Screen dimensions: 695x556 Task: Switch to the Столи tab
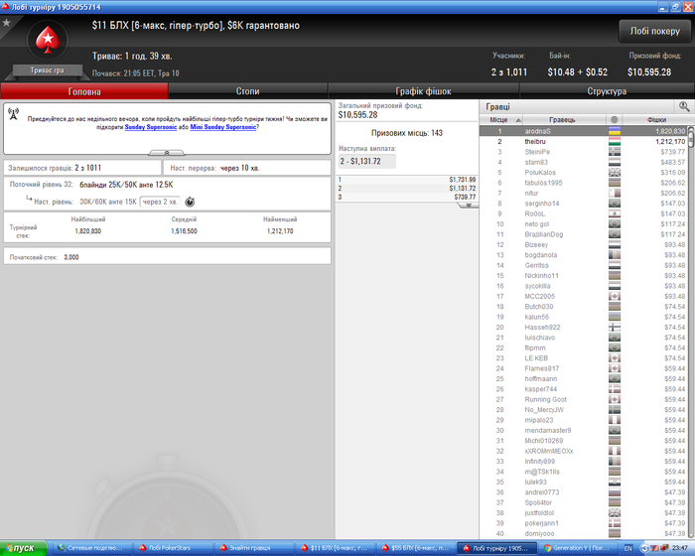coord(248,91)
